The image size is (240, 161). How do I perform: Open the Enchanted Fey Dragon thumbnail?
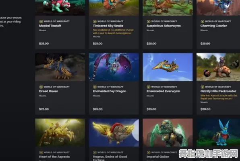pos(114,67)
